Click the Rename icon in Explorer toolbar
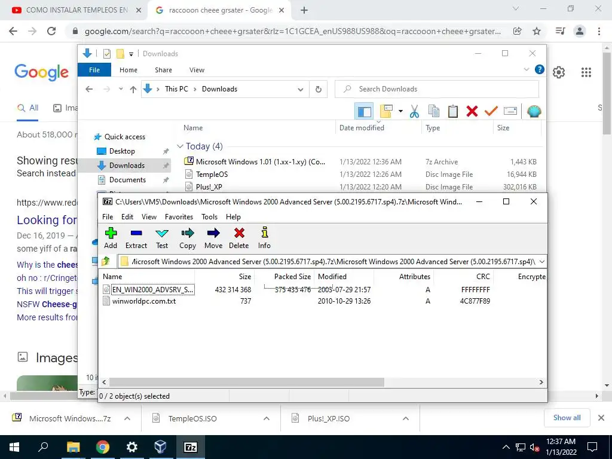The image size is (612, 459). click(x=510, y=112)
